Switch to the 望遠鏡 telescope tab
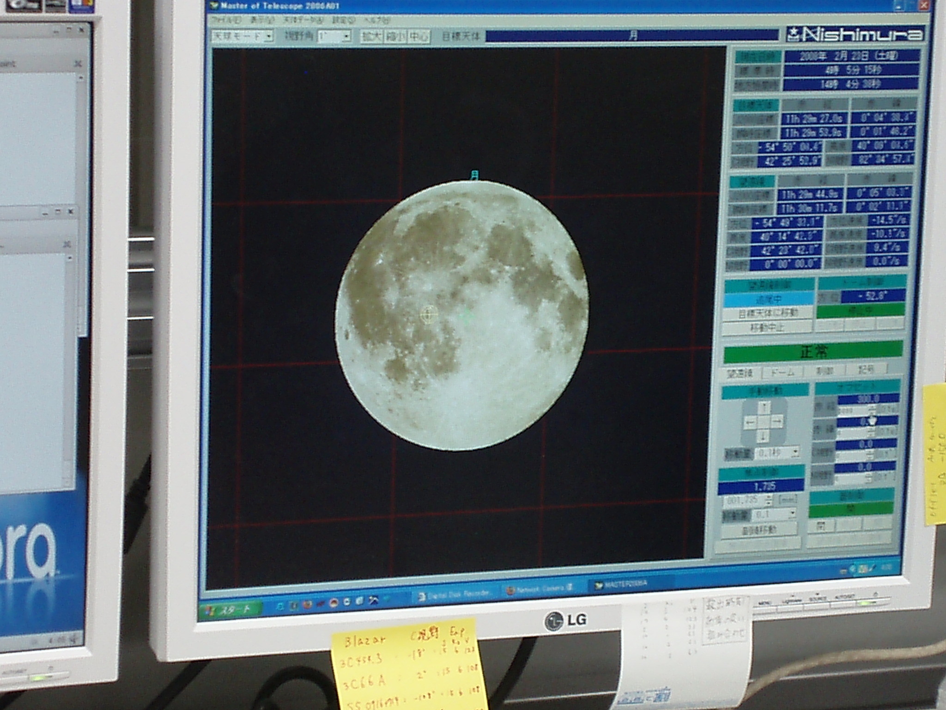Screen dimensions: 946x710 point(740,373)
